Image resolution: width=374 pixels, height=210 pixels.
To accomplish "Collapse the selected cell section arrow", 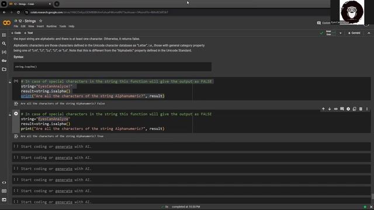I will pyautogui.click(x=10, y=115).
